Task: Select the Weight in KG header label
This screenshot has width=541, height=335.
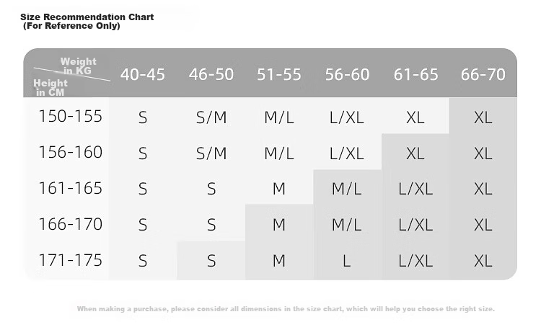Action: click(x=79, y=66)
